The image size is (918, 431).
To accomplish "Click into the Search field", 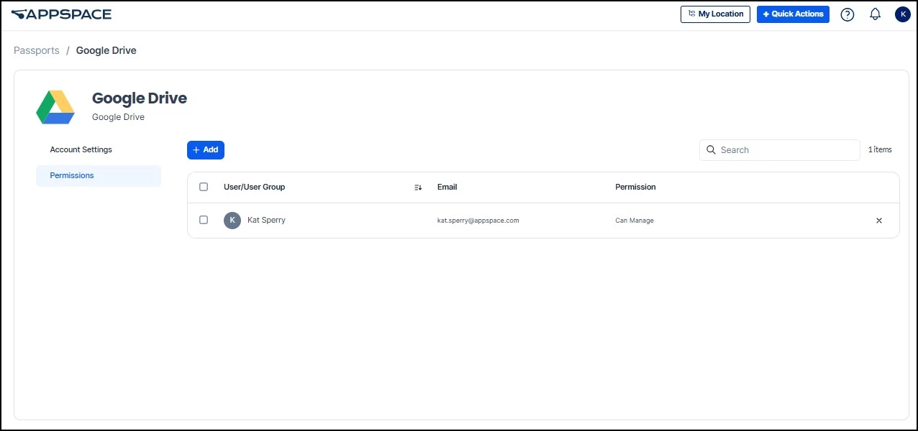I will 780,150.
